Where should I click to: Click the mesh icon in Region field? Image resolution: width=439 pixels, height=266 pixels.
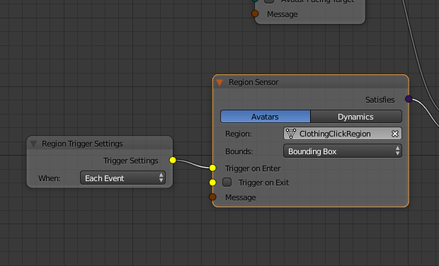(291, 134)
